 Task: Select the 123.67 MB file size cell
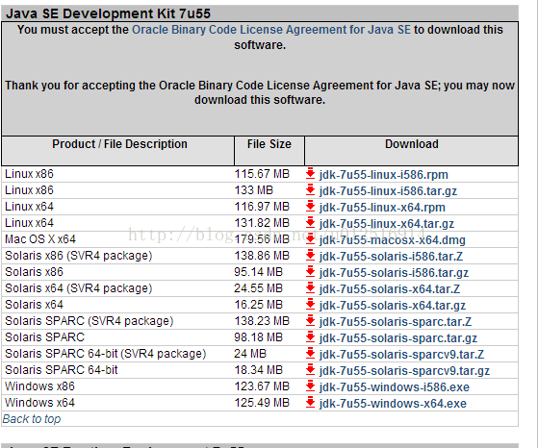tap(262, 386)
